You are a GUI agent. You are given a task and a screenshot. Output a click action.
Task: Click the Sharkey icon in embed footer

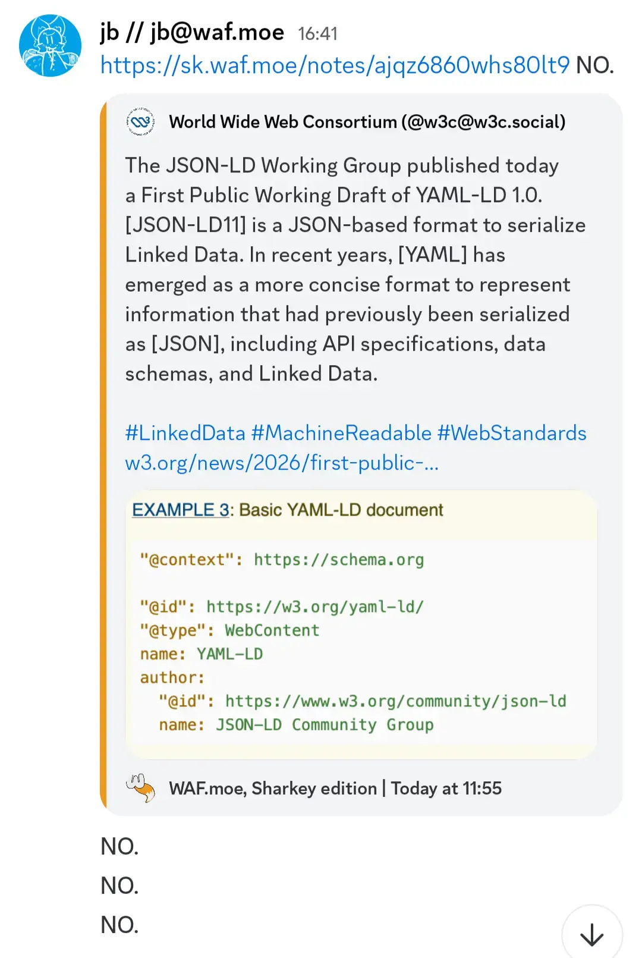coord(140,789)
